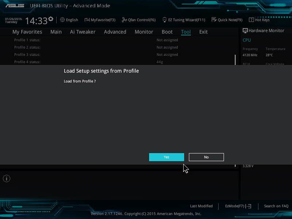Click the Hardware Monitor title
The width and height of the screenshot is (292, 219).
[266, 31]
